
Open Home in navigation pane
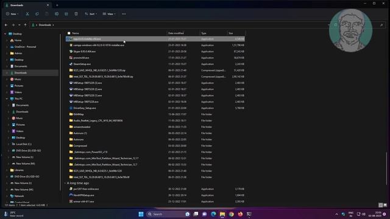(18, 40)
